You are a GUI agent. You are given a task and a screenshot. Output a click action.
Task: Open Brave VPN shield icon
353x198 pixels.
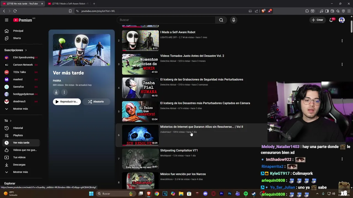click(343, 11)
